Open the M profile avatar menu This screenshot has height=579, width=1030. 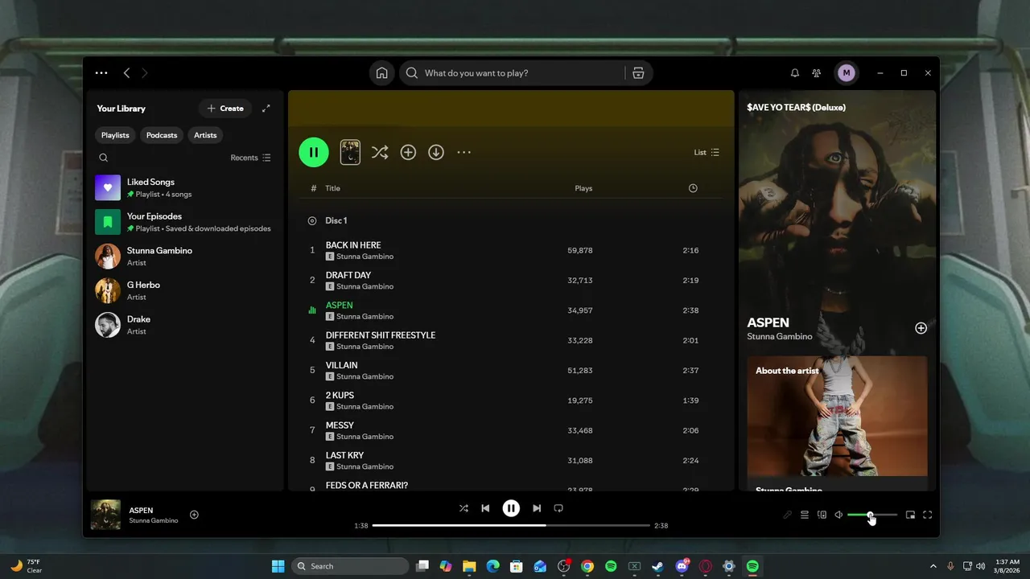[x=846, y=73]
